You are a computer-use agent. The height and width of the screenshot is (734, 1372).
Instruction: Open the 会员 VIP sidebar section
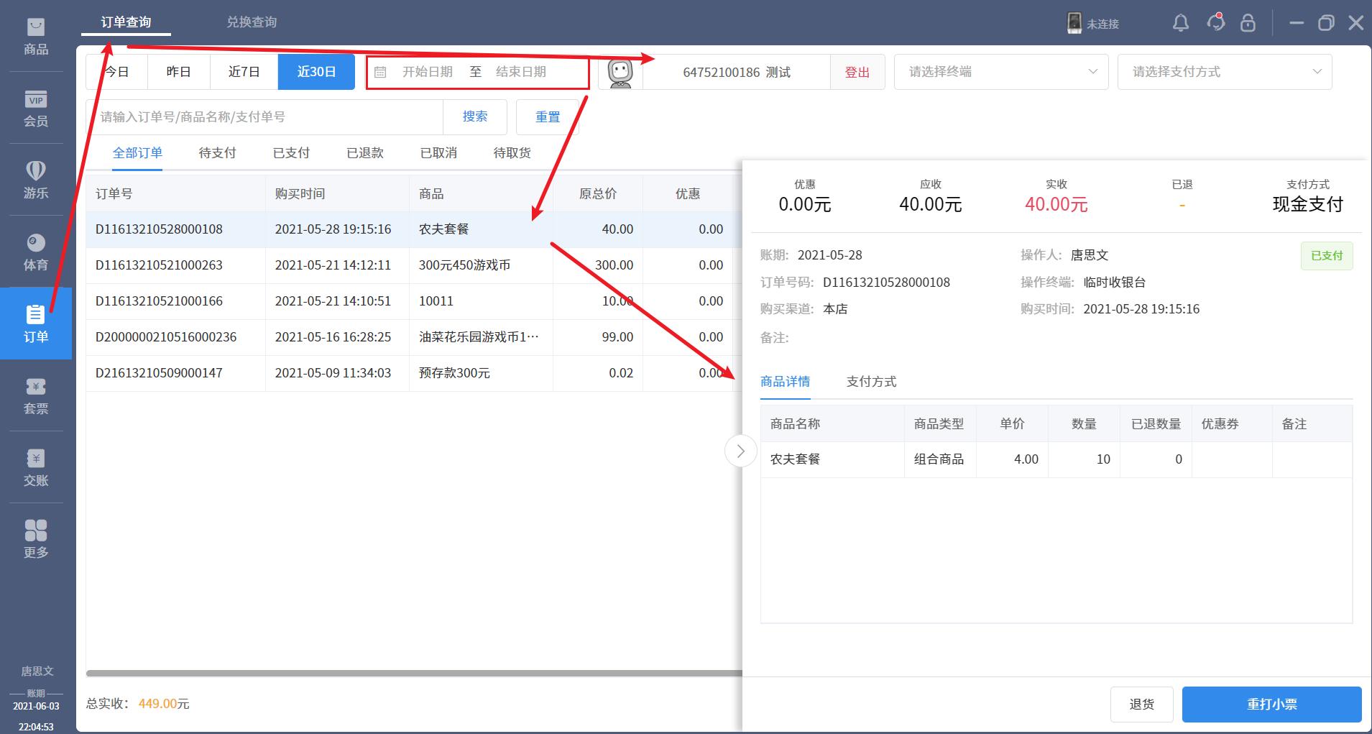point(36,109)
